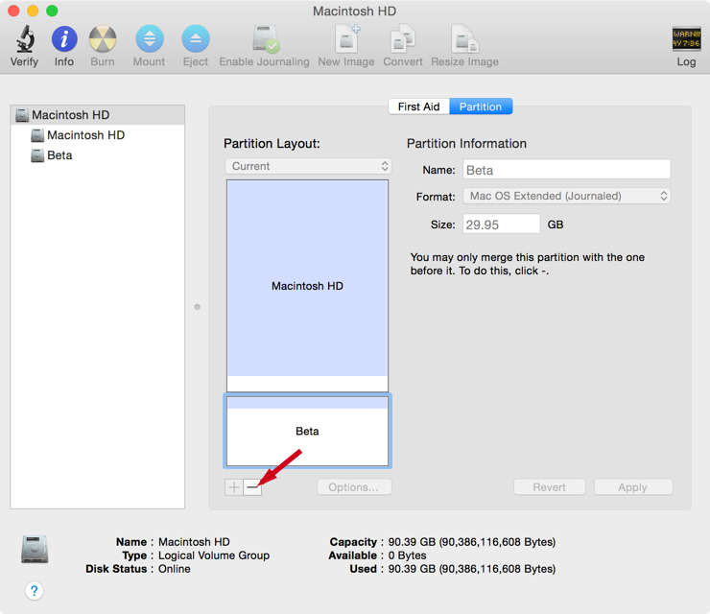Click the Available '0 Bytes' value
The width and height of the screenshot is (710, 614).
coord(407,555)
